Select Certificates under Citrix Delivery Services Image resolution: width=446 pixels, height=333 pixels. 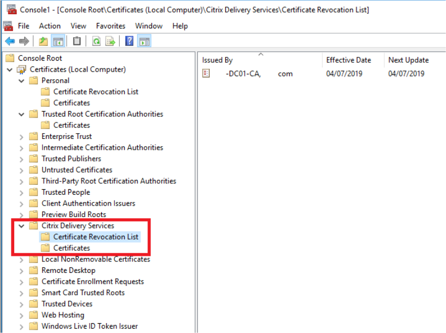(x=74, y=248)
